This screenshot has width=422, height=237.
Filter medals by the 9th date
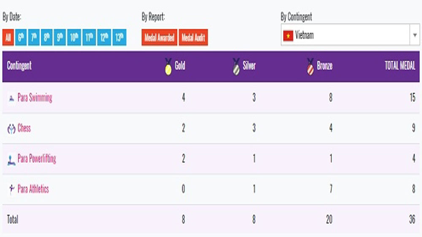[60, 37]
